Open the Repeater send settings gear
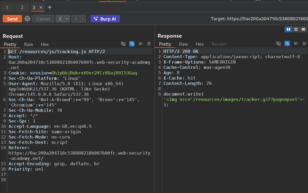Screen dimensions: 308x193 (27, 19)
